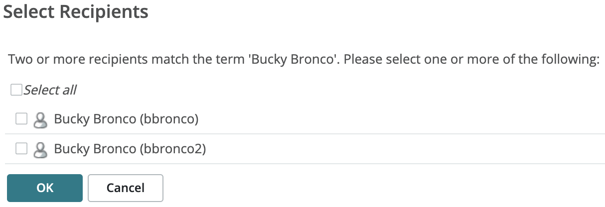
Task: Click the empty space right of the bbronco row
Action: [399, 119]
